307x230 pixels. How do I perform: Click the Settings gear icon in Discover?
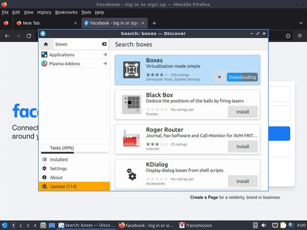(44, 168)
